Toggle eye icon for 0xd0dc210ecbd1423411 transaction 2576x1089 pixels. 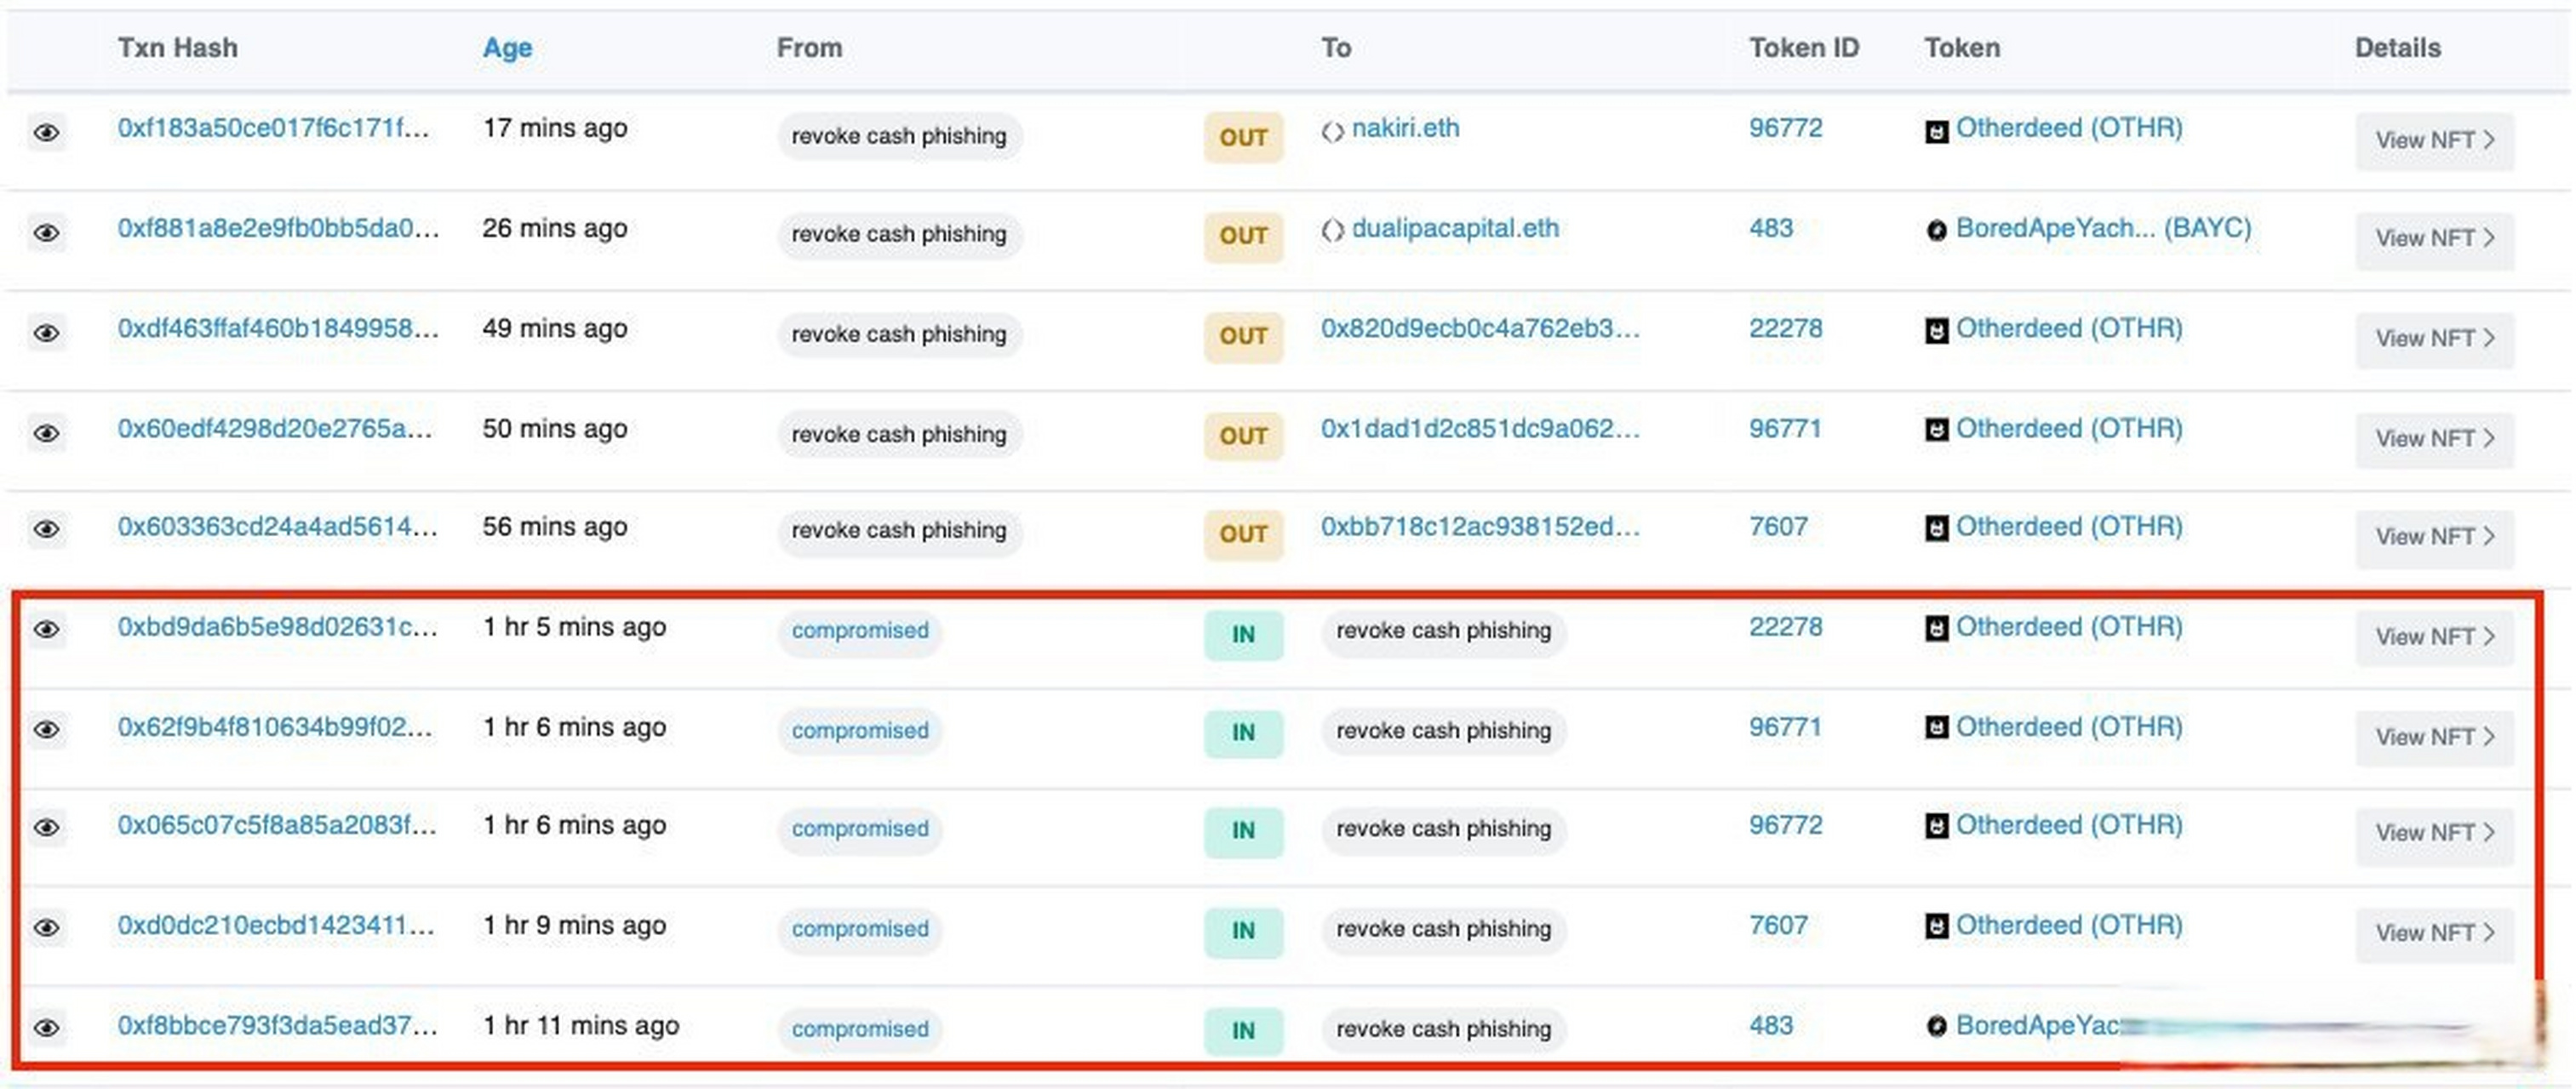click(x=46, y=927)
